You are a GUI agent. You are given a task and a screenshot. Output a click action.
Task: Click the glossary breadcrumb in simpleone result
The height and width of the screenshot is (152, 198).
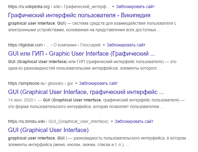click(x=56, y=83)
